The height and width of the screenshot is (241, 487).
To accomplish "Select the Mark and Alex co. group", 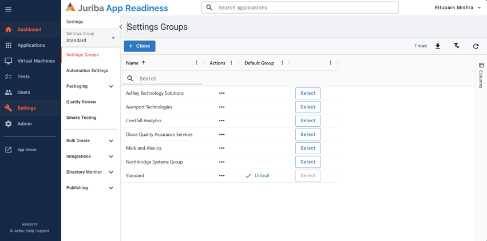I will 308,148.
